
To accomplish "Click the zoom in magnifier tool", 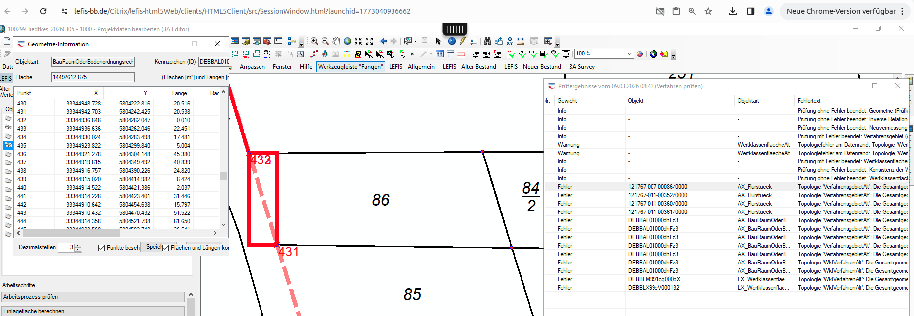I will (314, 41).
